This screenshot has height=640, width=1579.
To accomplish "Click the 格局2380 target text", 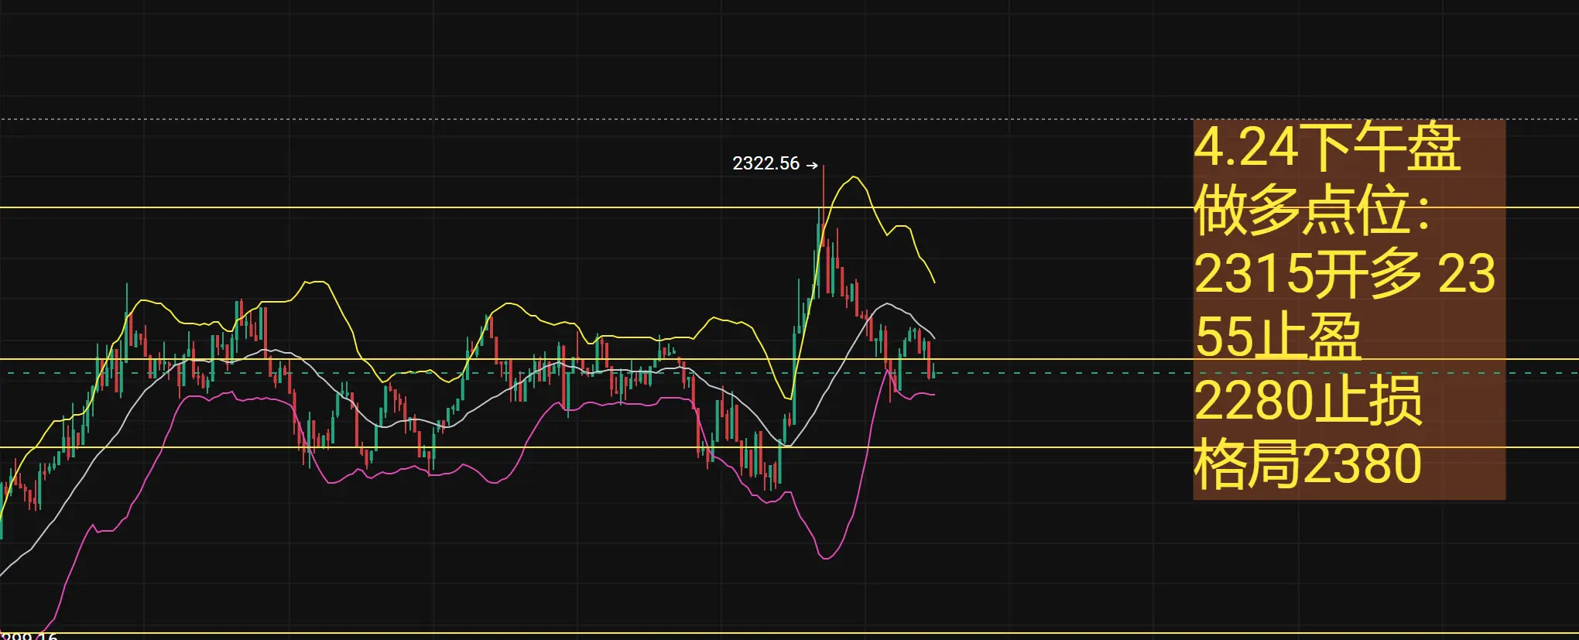I will [1308, 464].
